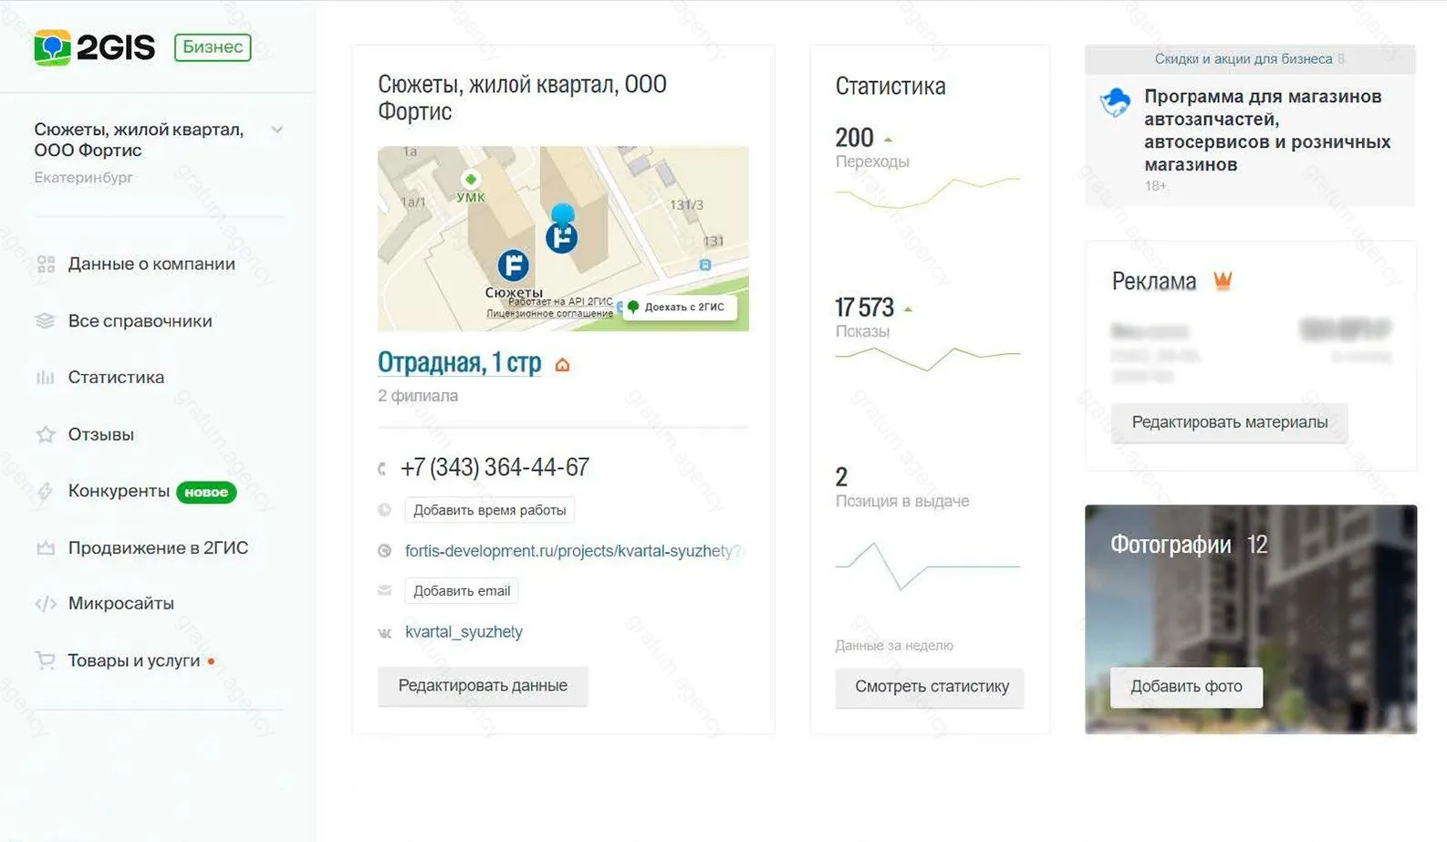The image size is (1447, 842).
Task: Click the Статистика bar chart icon
Action: pyautogui.click(x=45, y=378)
